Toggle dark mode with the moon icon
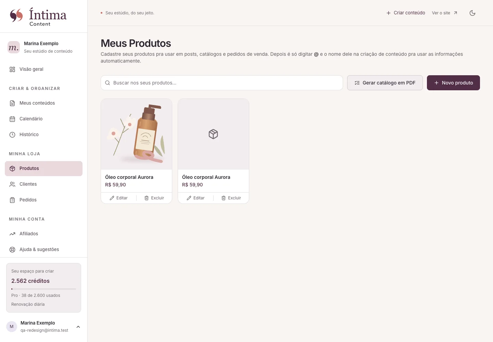Screen dimensions: 493x342 coord(472,13)
